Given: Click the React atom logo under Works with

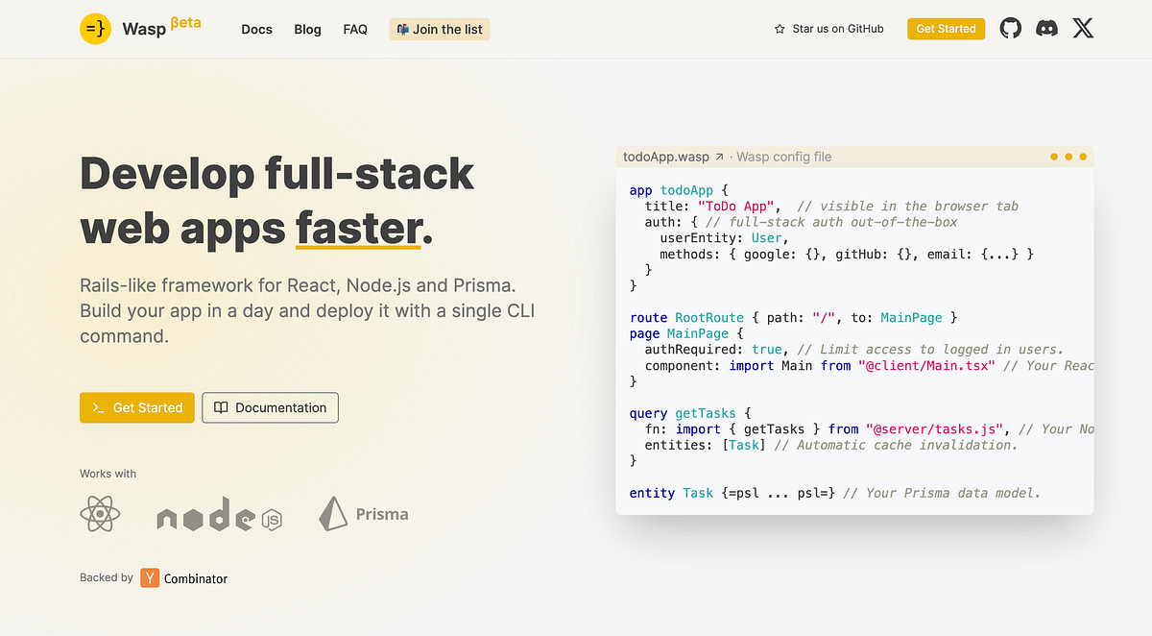Looking at the screenshot, I should click(x=100, y=513).
